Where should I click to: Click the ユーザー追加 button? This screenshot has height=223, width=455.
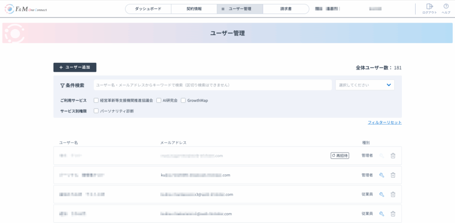[x=75, y=68]
